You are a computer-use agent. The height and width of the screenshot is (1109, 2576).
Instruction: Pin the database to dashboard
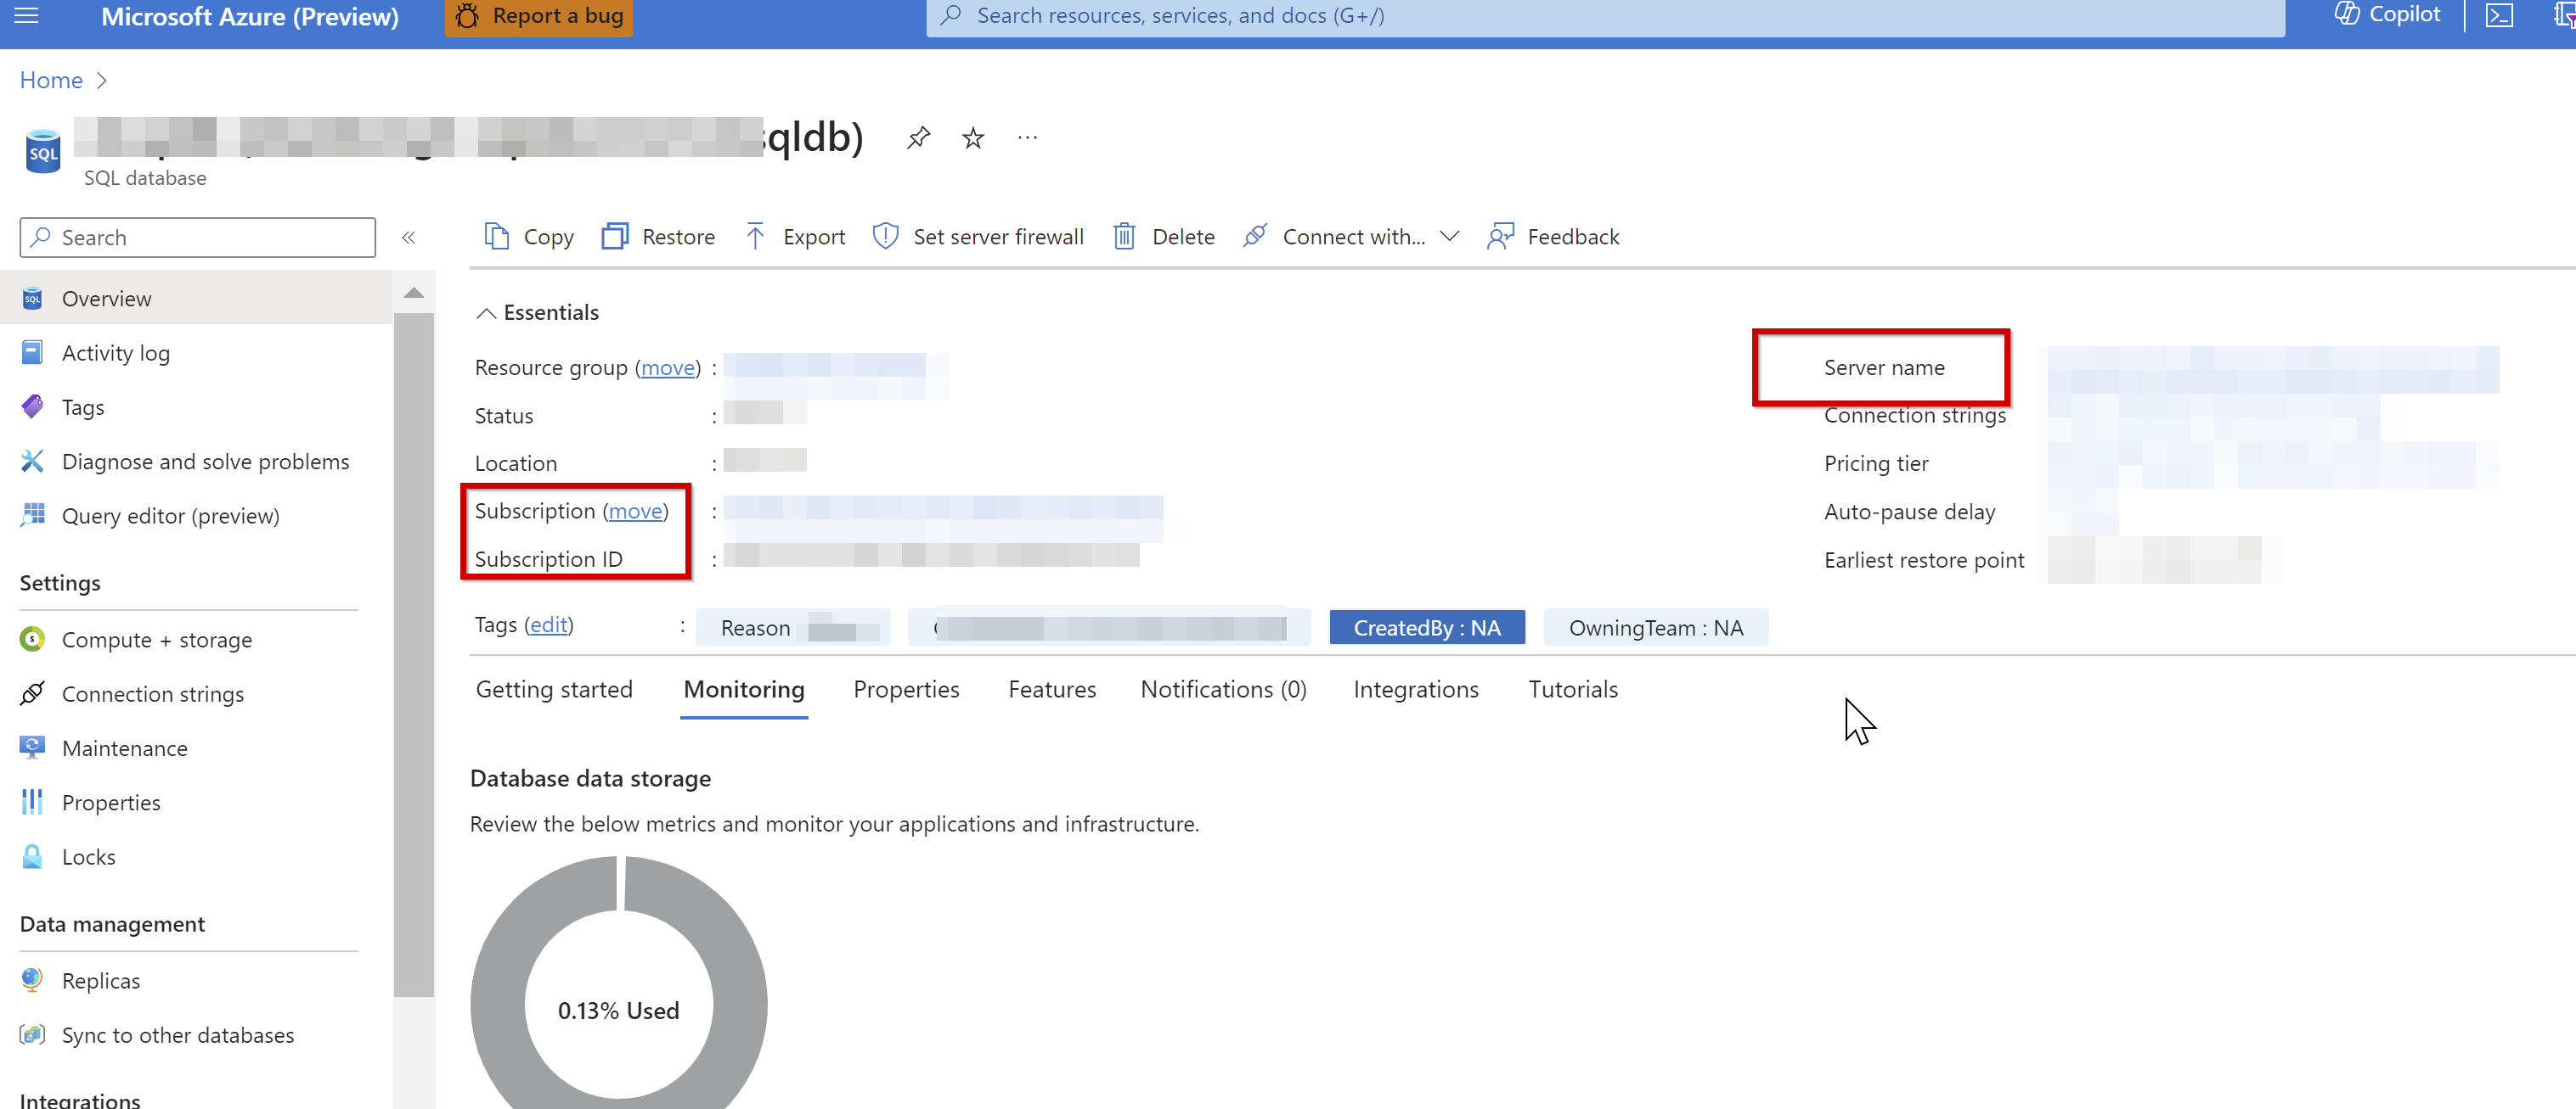[x=917, y=137]
